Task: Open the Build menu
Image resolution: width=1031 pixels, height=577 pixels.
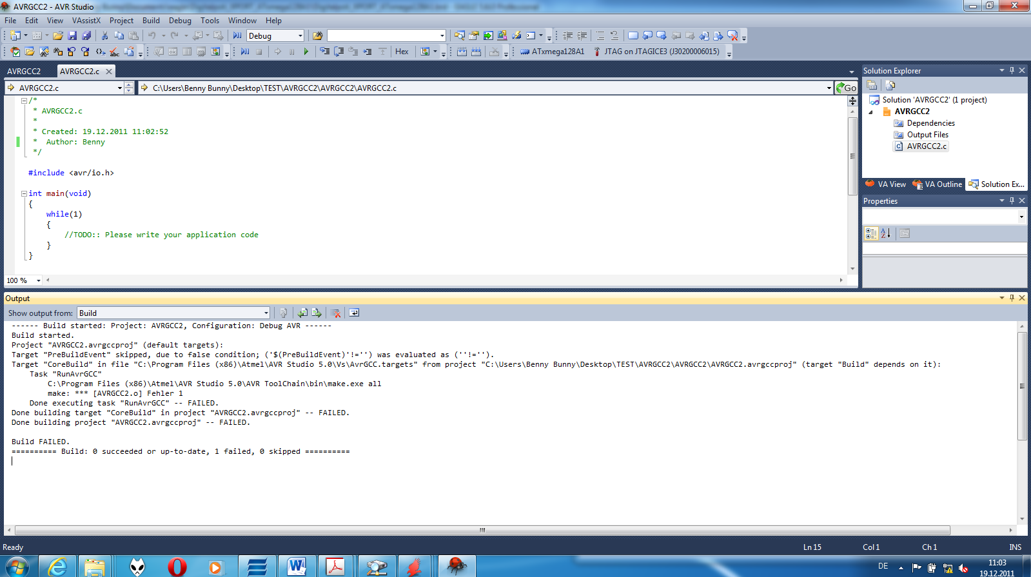Action: (151, 21)
